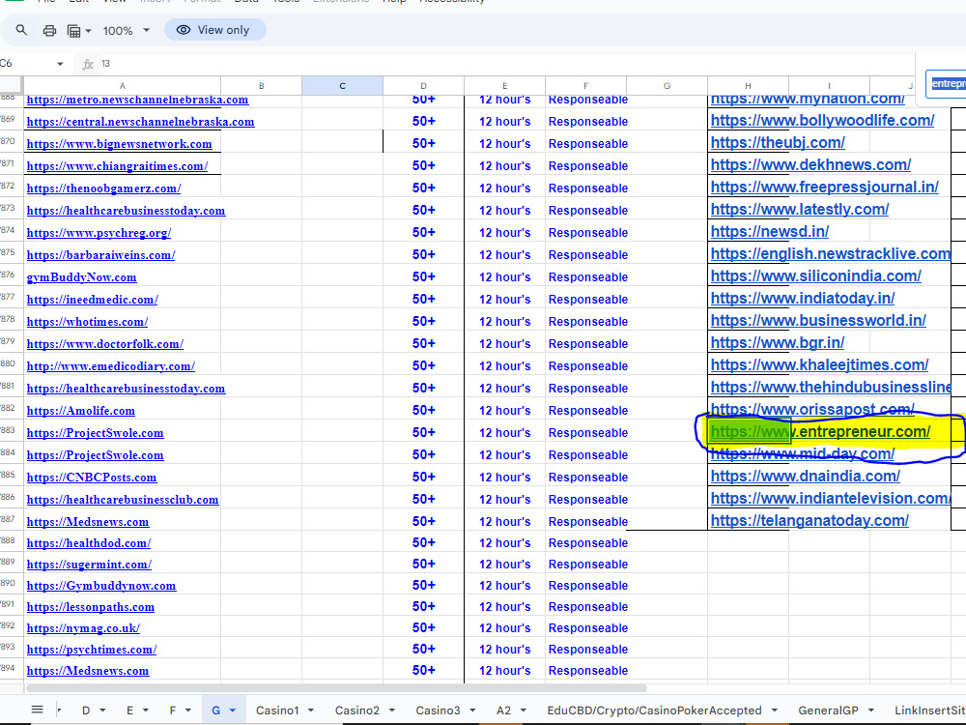Image resolution: width=966 pixels, height=725 pixels.
Task: Open the Amolife.com link
Action: pos(81,411)
